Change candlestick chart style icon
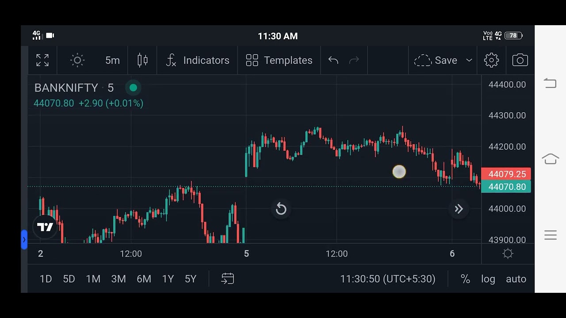566x318 pixels. (142, 61)
